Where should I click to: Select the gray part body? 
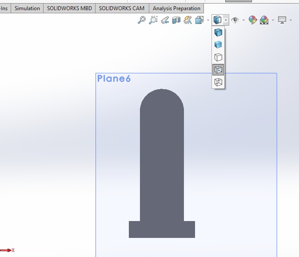point(162,163)
